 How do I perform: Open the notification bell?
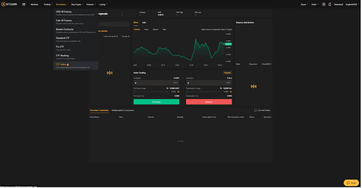pos(330,4)
